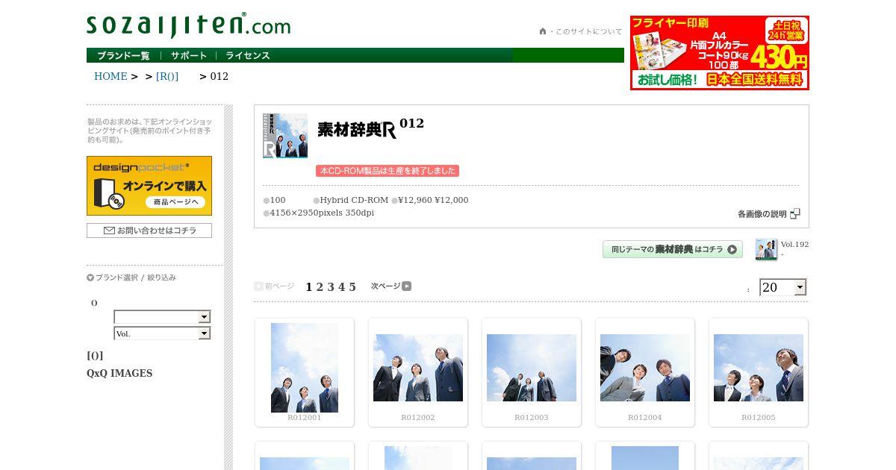Click the Hybrid CD-ROM text
This screenshot has height=470, width=896.
tap(355, 200)
